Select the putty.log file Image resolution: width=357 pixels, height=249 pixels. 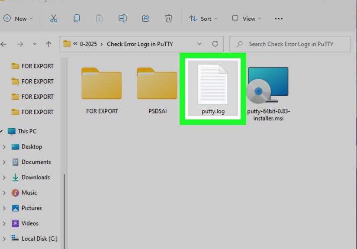point(213,89)
